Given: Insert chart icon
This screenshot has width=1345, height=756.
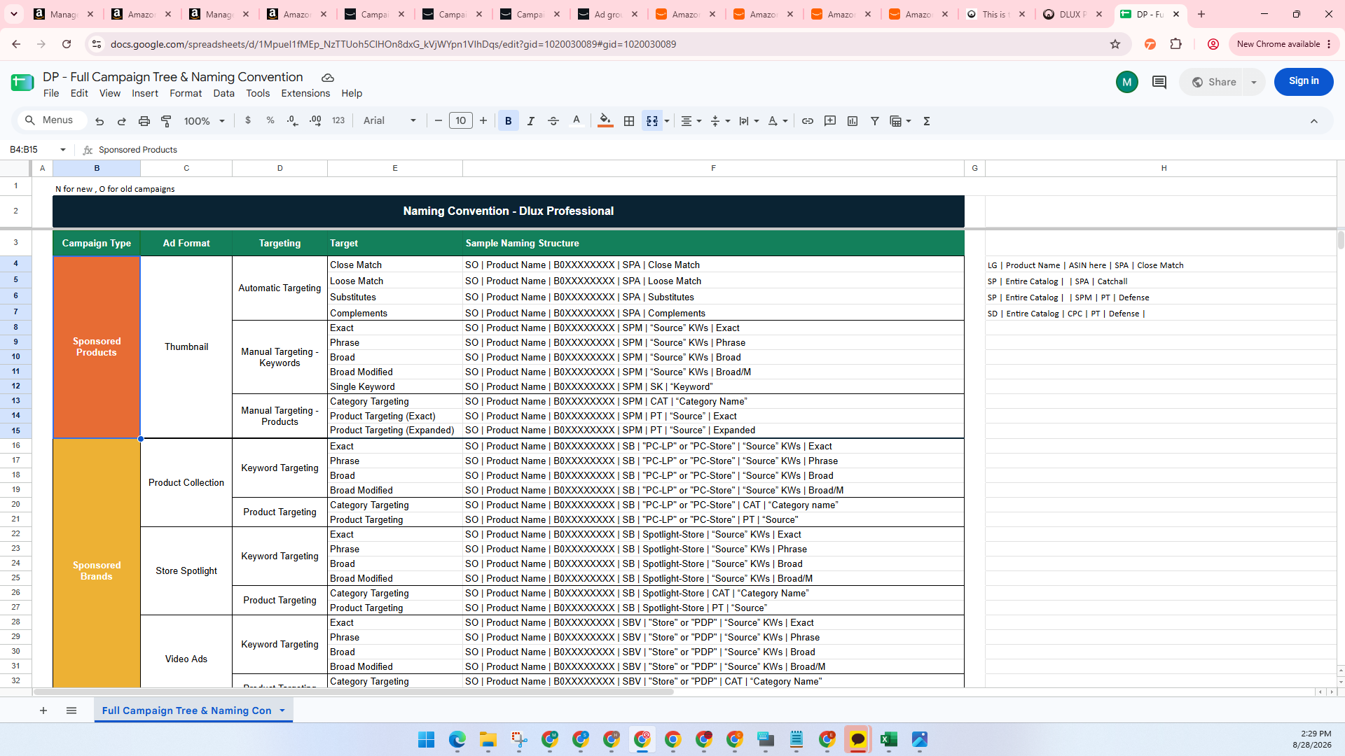Looking at the screenshot, I should point(853,121).
